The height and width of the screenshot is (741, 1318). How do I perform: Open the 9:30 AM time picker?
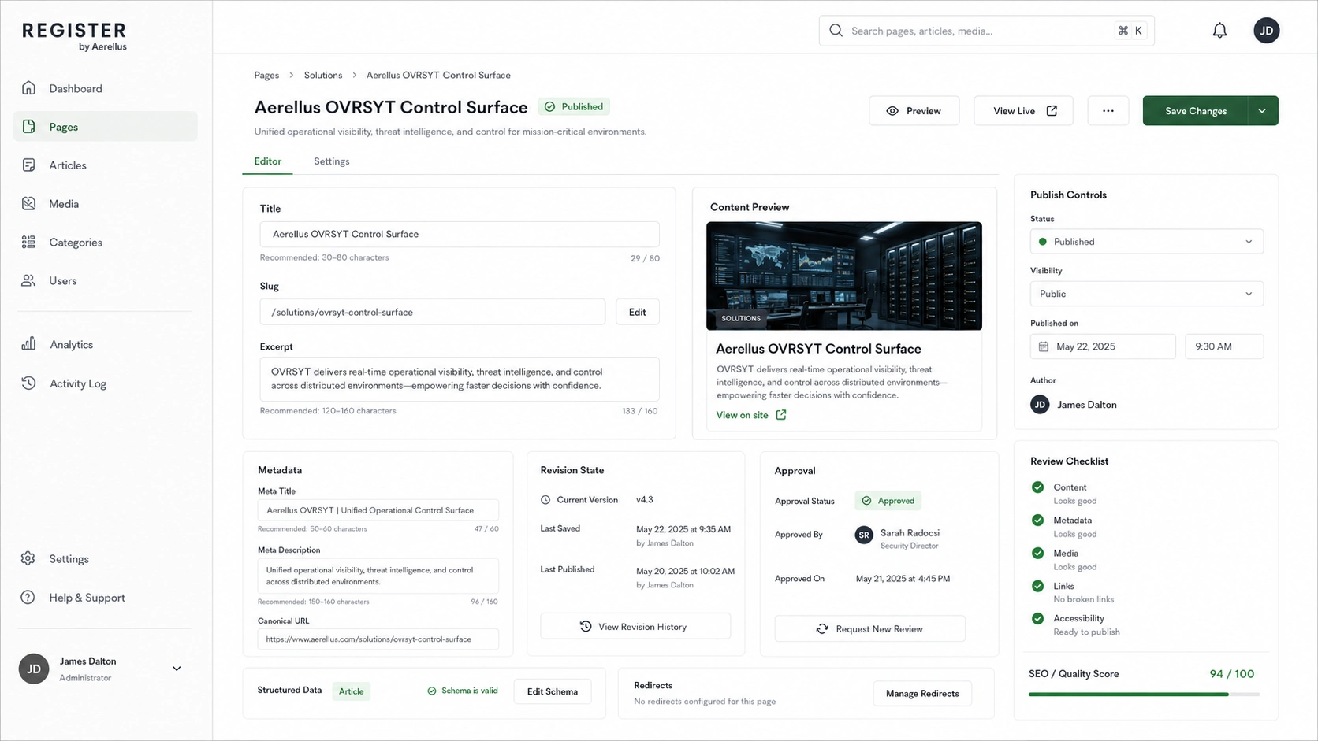pos(1224,346)
